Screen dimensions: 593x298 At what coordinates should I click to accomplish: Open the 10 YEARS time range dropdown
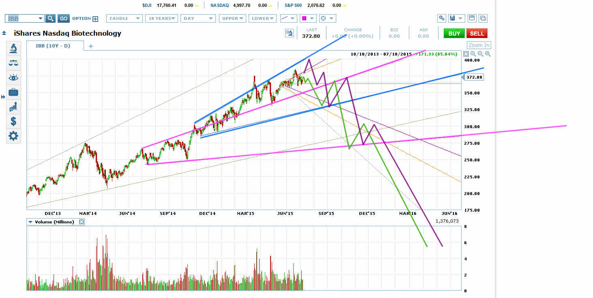pos(162,18)
